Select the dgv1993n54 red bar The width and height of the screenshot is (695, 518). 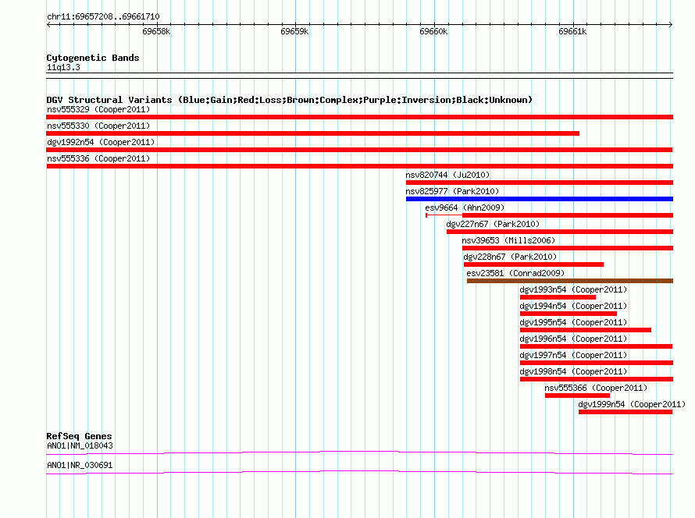558,297
